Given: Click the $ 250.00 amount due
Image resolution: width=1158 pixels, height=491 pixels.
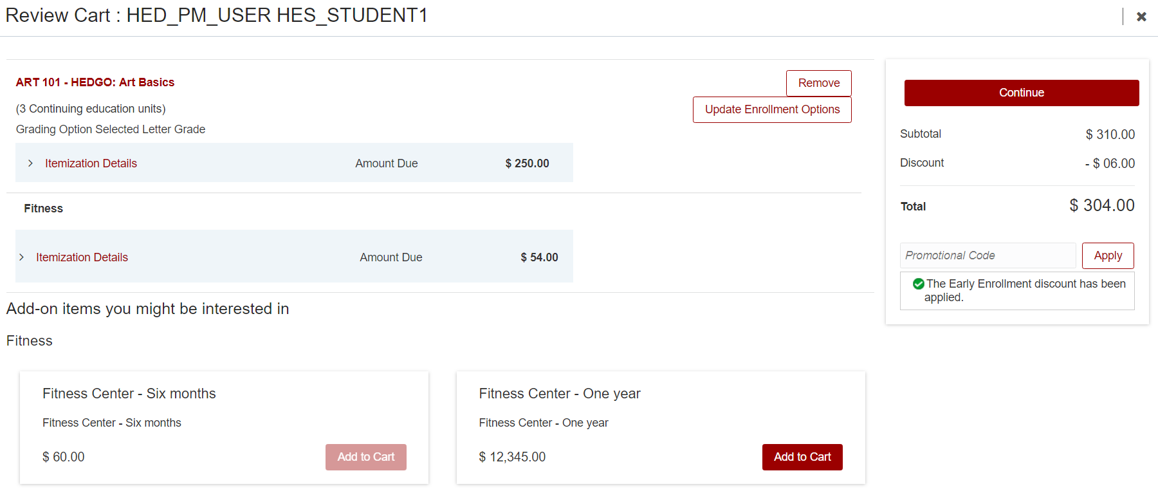Looking at the screenshot, I should [527, 163].
